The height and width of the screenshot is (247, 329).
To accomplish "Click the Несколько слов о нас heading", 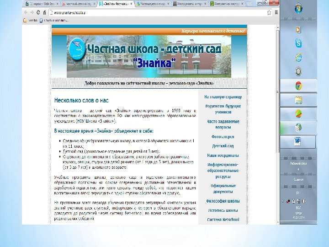I will click(x=81, y=100).
